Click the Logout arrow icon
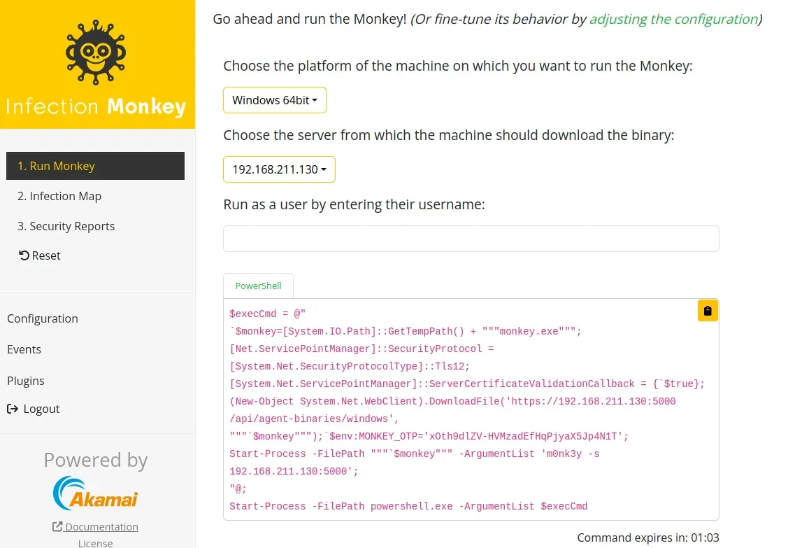The height and width of the screenshot is (548, 795). 12,409
